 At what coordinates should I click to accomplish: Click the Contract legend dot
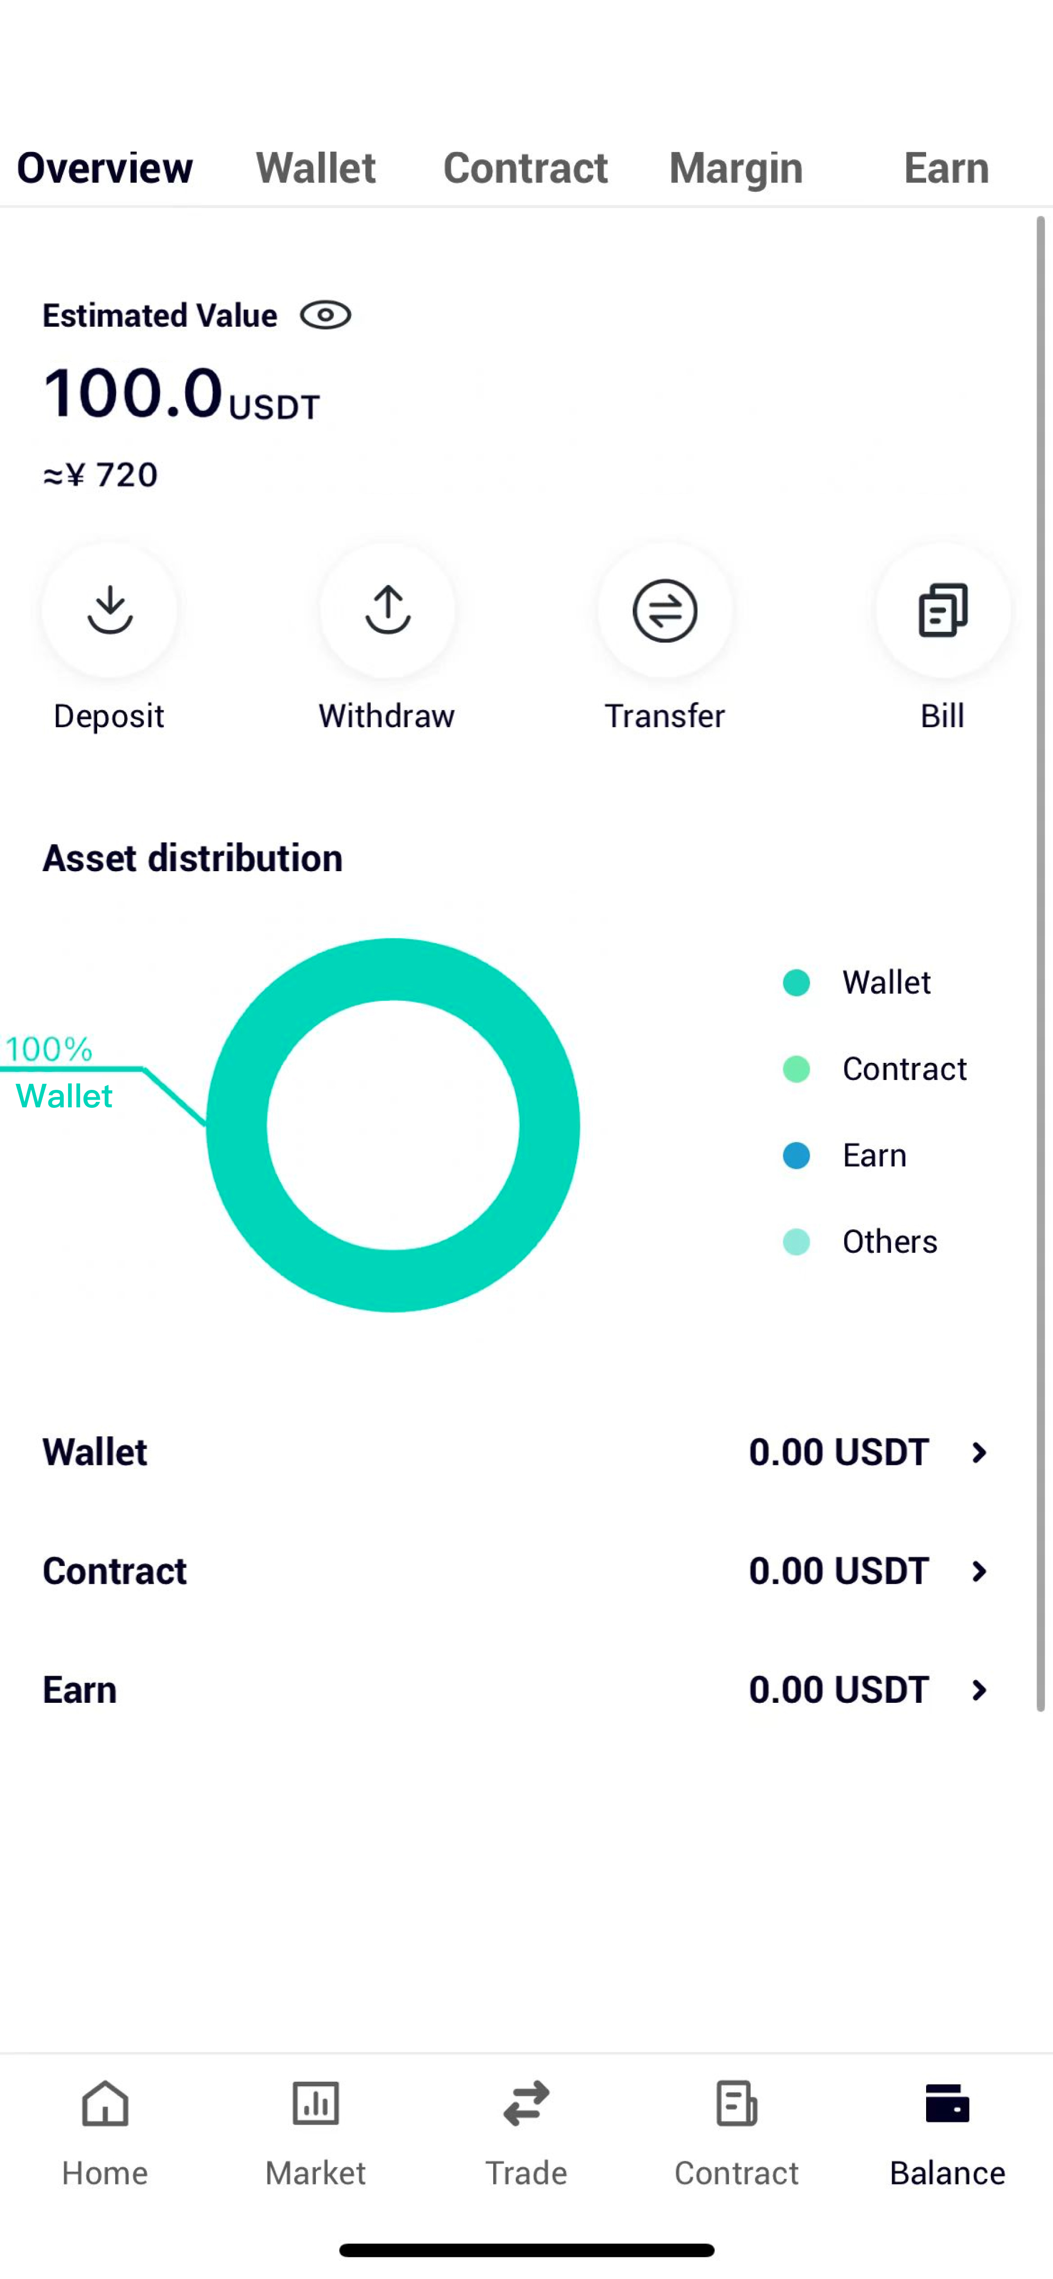click(796, 1069)
